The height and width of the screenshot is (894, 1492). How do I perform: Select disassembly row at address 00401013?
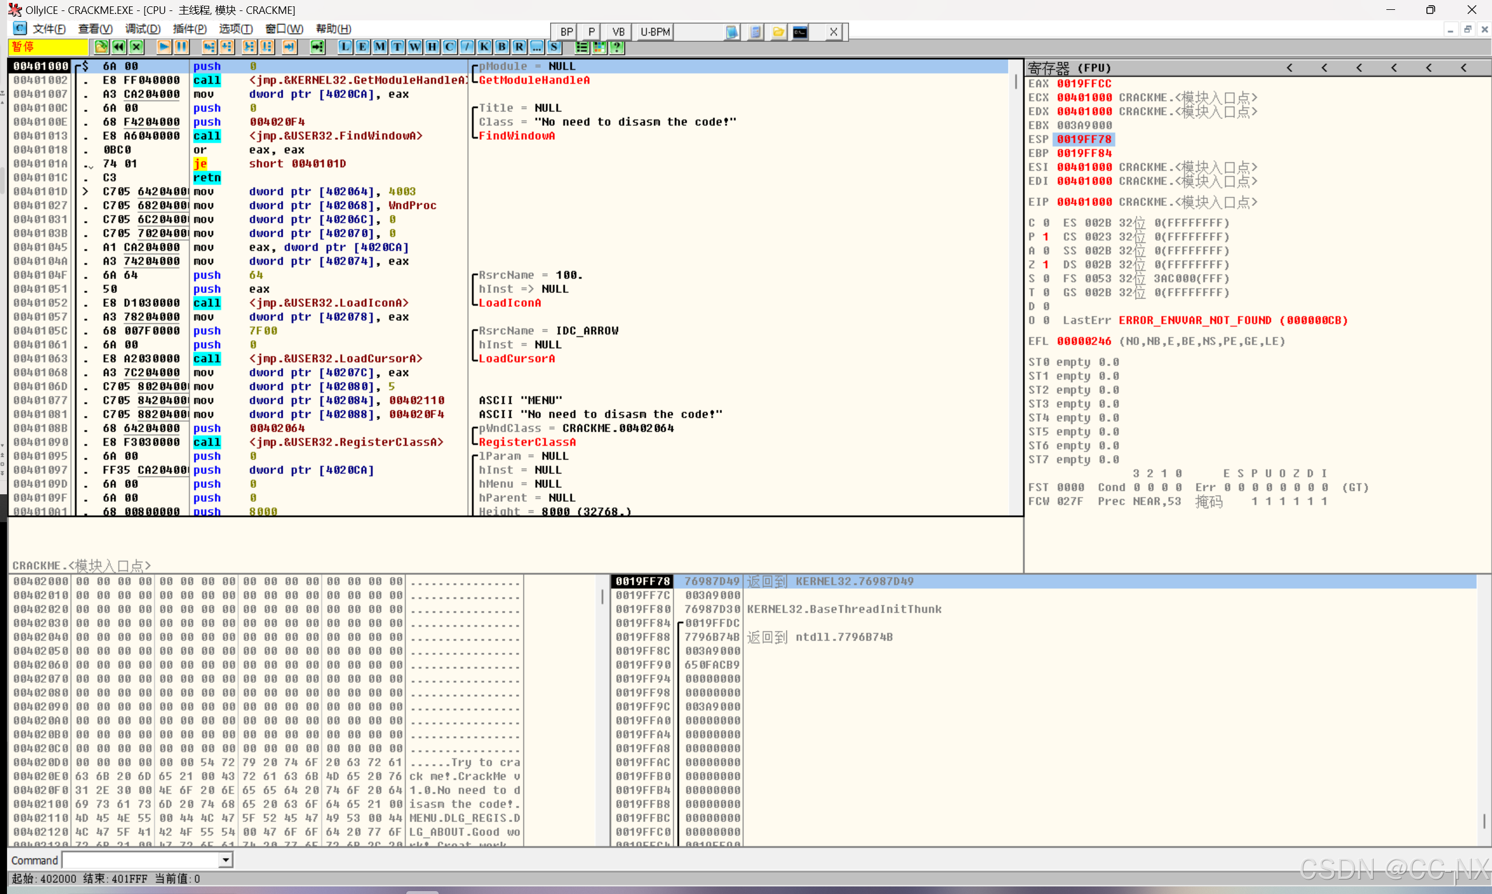click(509, 136)
